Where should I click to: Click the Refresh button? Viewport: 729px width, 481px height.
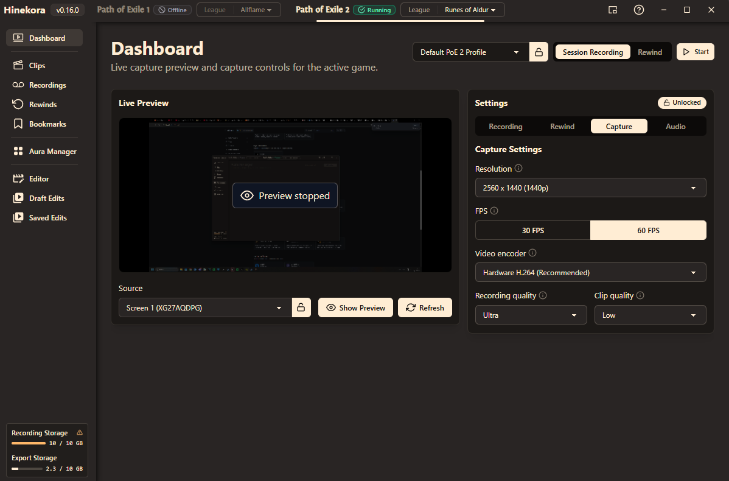click(x=425, y=307)
